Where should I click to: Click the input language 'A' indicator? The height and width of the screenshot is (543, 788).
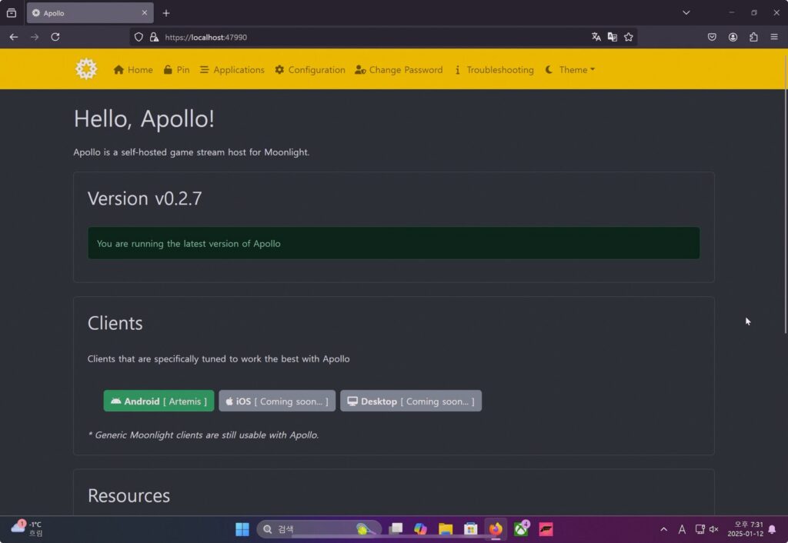coord(682,529)
